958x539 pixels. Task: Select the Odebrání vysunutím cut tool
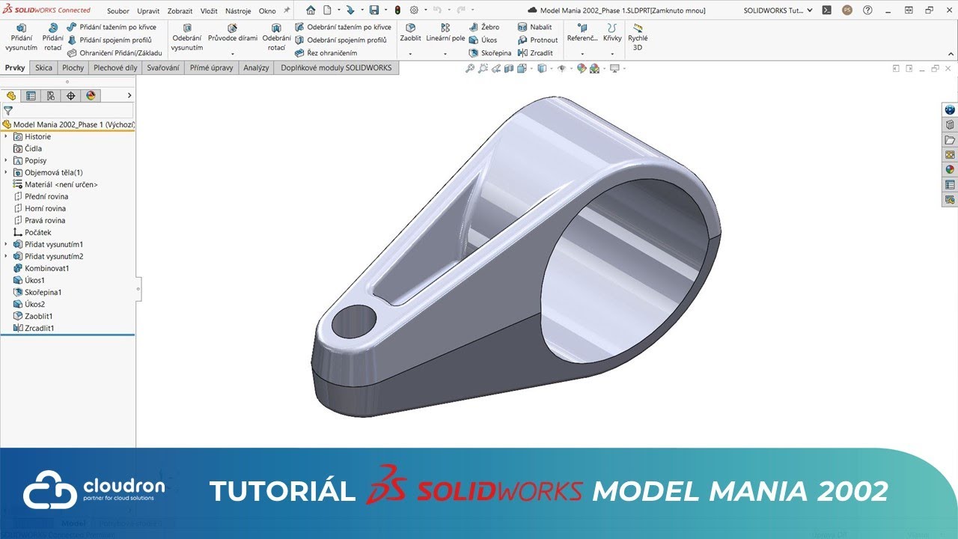[186, 37]
